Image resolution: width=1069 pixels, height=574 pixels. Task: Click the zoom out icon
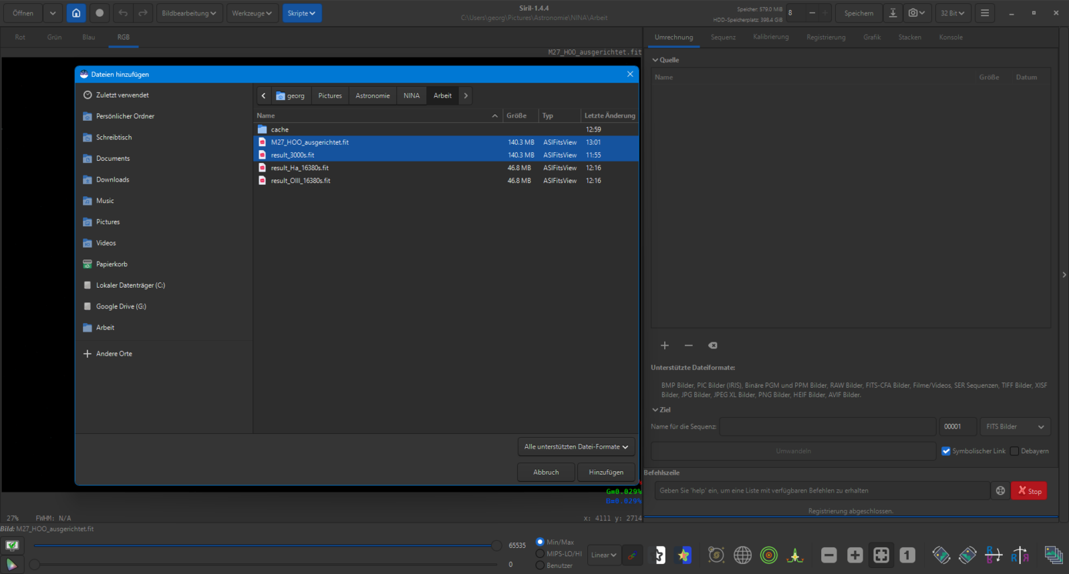(x=829, y=555)
